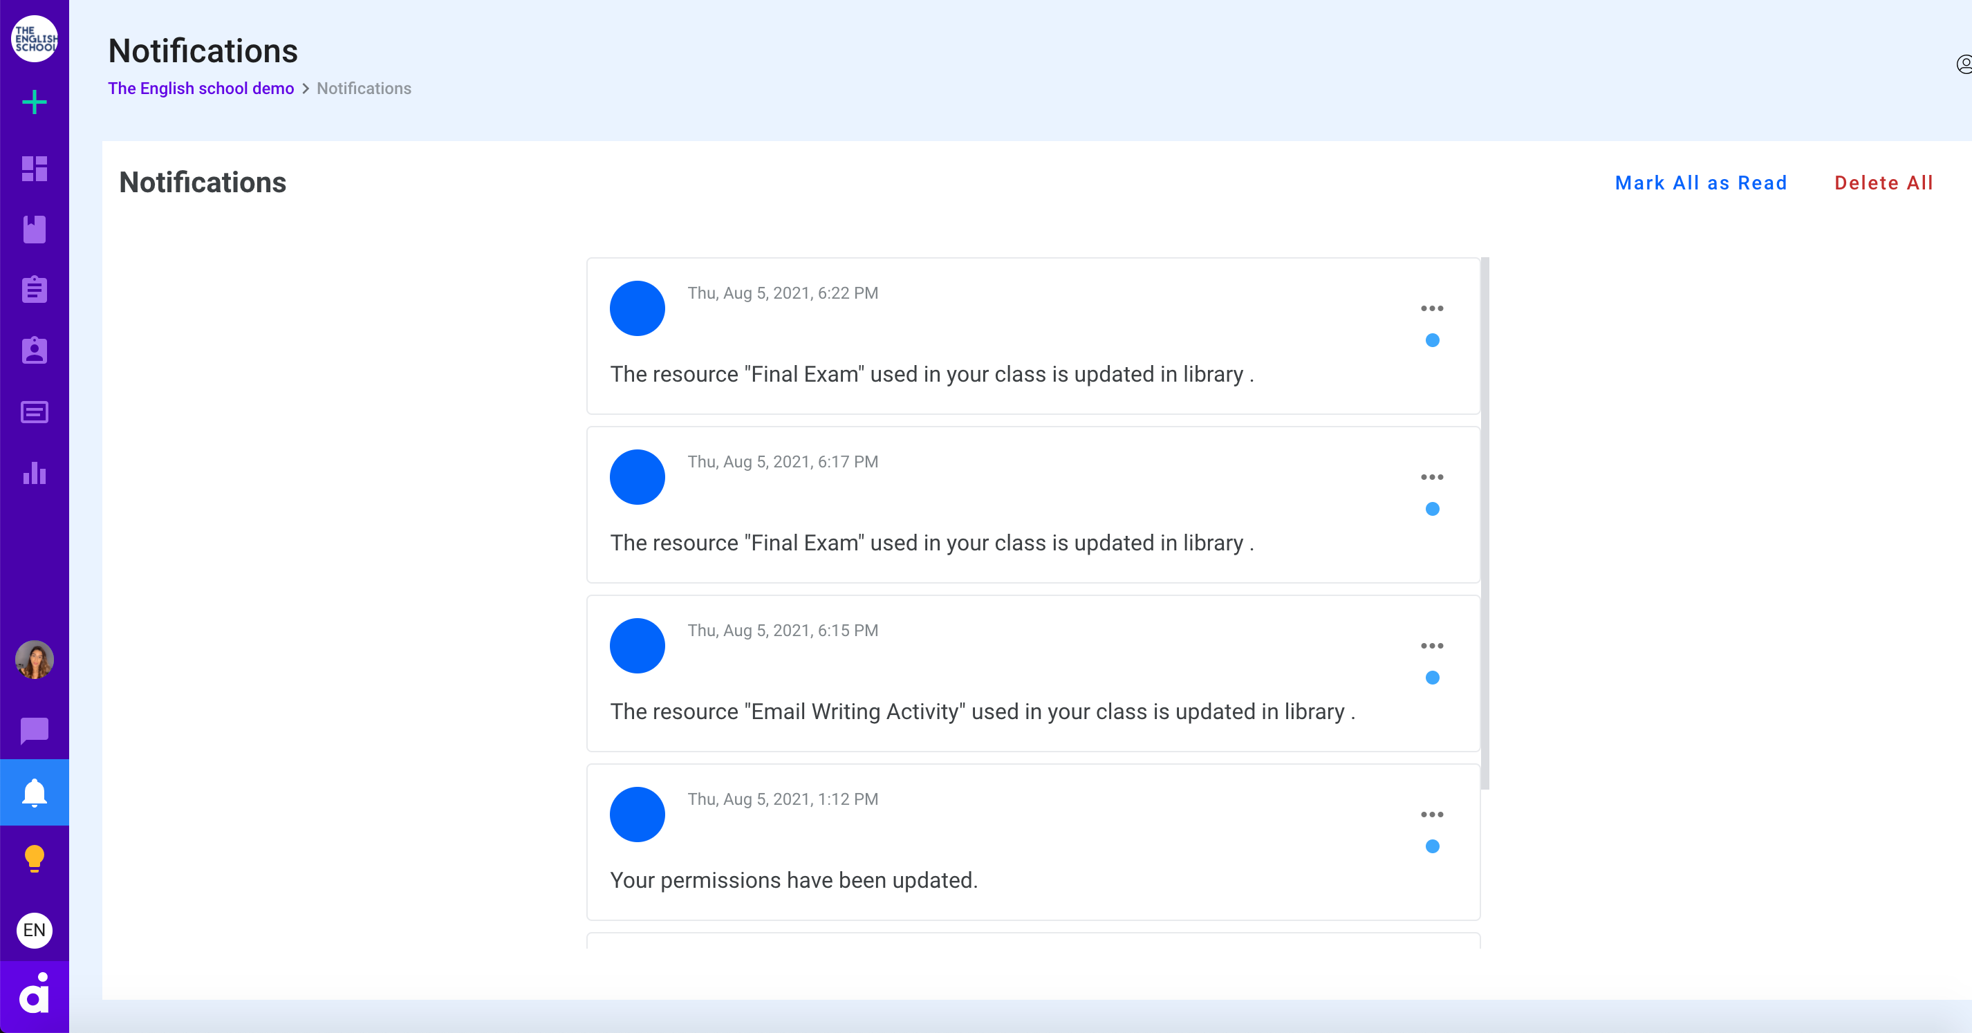Screen dimensions: 1972x1033
Task: Click the notifications list scrollbar
Action: (1485, 523)
